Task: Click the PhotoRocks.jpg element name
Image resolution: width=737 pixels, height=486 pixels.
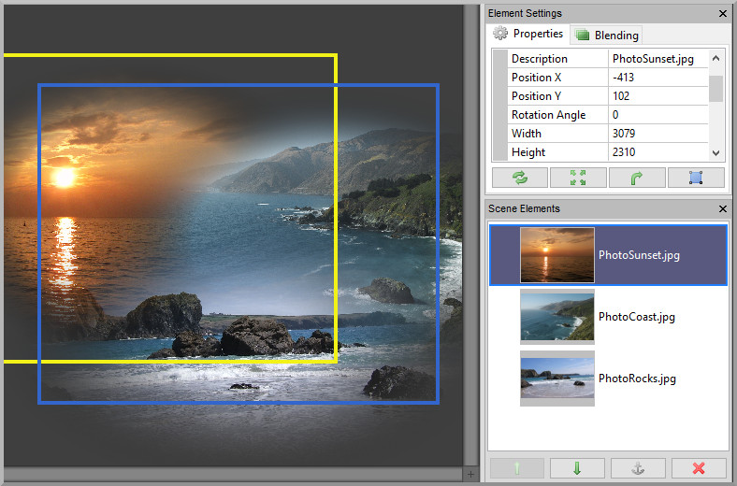Action: coord(637,379)
